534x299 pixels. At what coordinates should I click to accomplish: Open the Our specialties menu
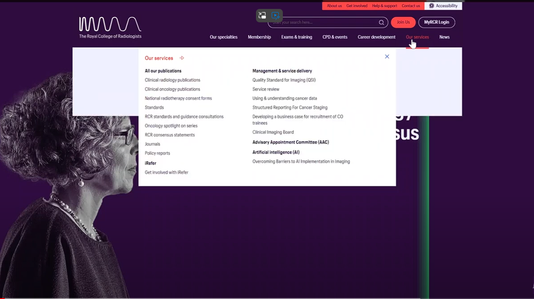pos(224,37)
